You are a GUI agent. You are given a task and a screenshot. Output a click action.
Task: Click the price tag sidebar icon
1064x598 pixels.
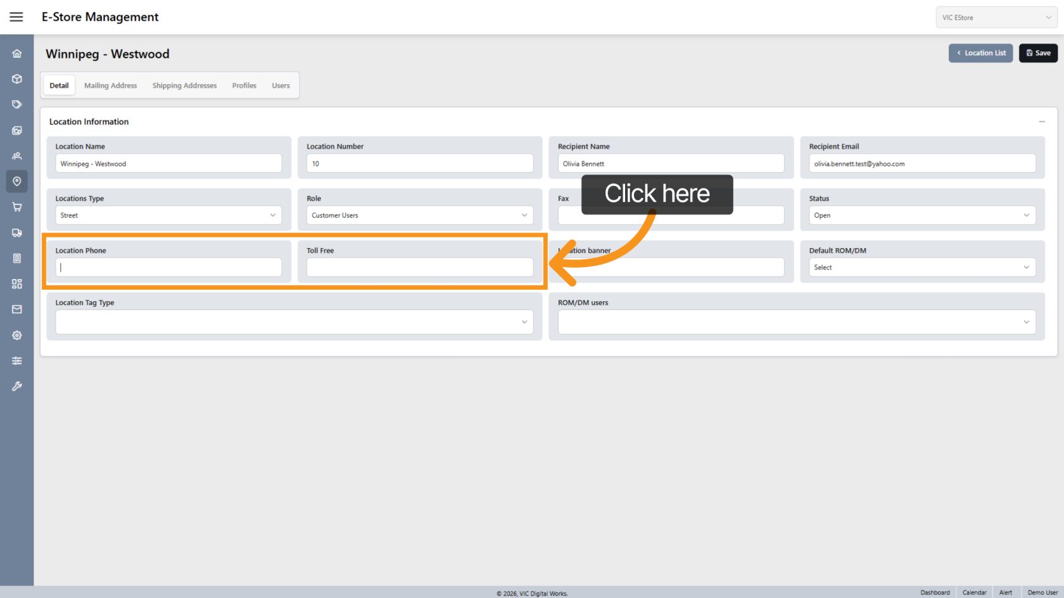17,104
